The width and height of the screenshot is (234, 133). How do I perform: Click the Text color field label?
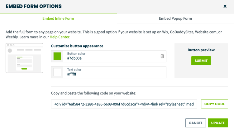coord(74,70)
